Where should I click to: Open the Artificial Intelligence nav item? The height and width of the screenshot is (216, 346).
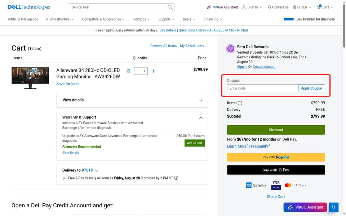pyautogui.click(x=23, y=19)
